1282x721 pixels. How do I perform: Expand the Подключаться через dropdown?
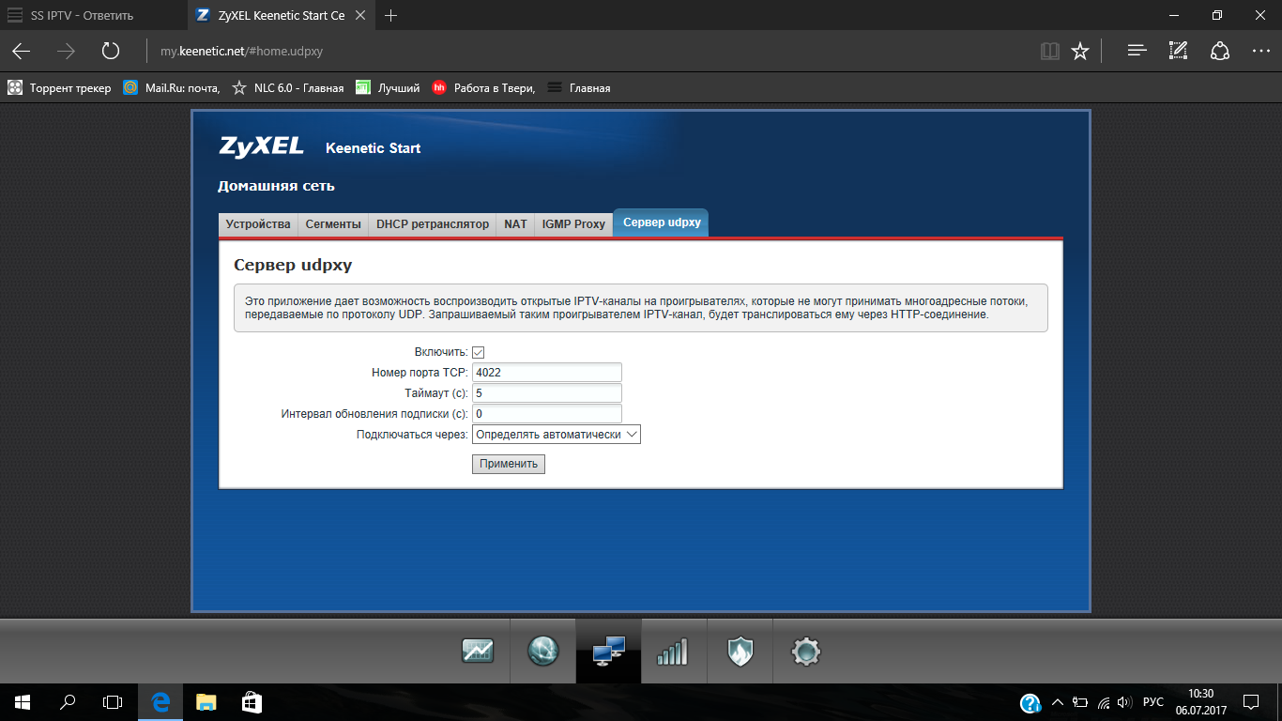point(557,435)
